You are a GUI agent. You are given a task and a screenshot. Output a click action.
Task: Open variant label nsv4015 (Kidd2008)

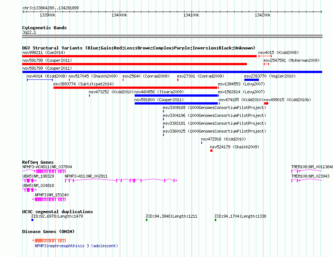[278, 52]
